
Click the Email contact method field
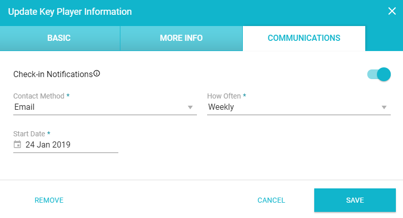pyautogui.click(x=99, y=107)
